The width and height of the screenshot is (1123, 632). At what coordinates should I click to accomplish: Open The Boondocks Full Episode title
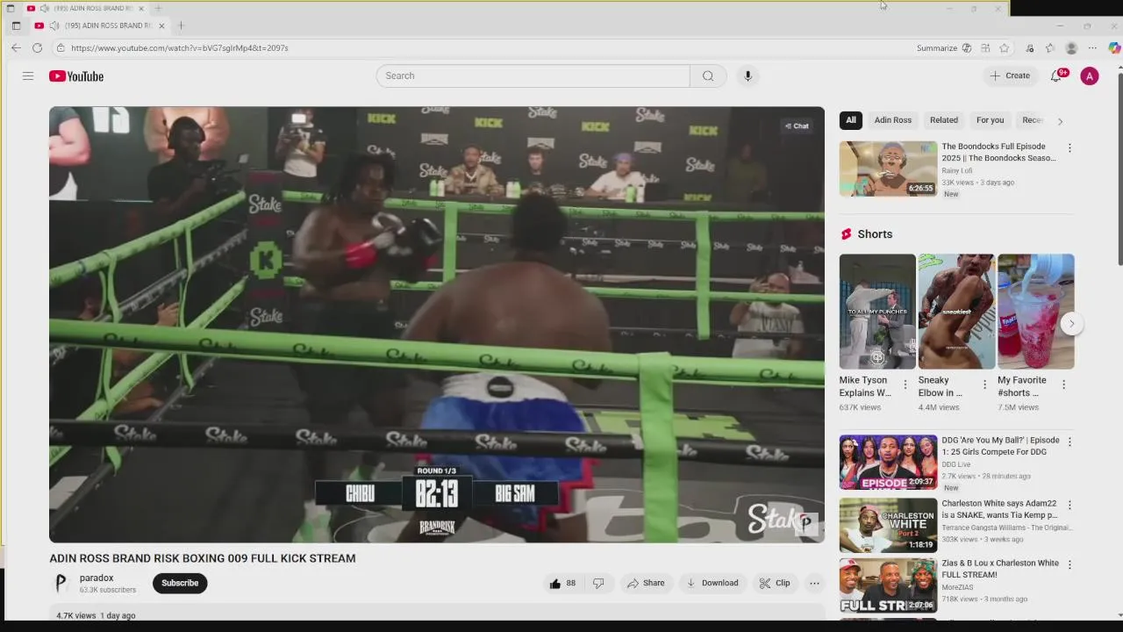click(x=999, y=153)
